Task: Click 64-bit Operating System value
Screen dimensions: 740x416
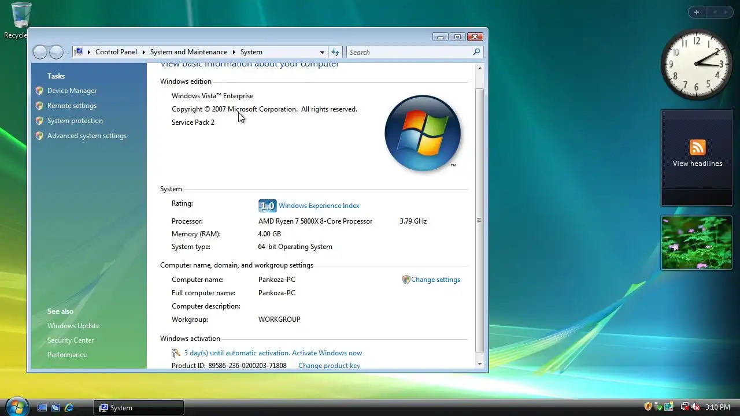Action: click(295, 247)
